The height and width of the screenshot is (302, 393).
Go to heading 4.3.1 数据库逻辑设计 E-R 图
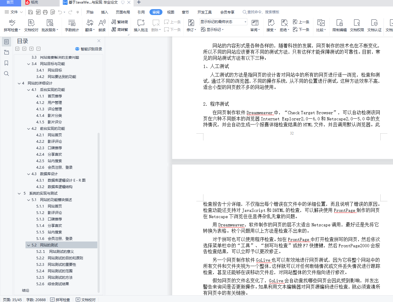coord(61,180)
